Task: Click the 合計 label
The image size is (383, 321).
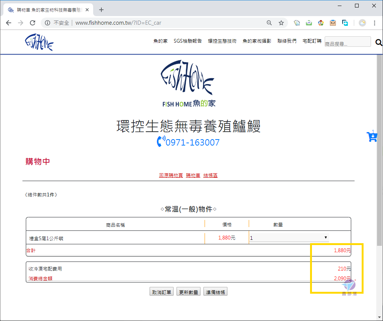Action: coord(31,250)
